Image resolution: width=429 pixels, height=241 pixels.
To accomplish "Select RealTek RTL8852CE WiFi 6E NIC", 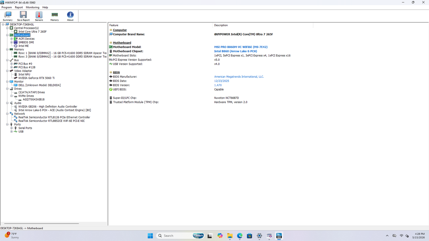I will coord(51,121).
